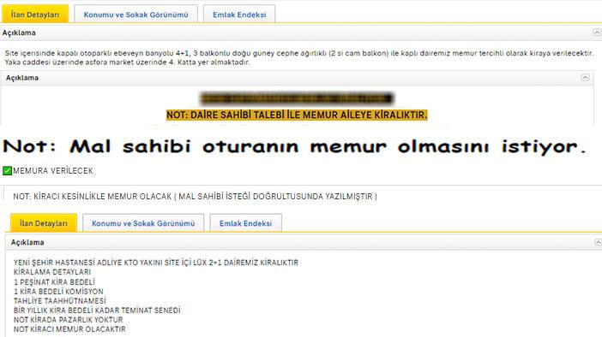Collapse the Açıklama panel of the 4+1 listing
Viewport: 602px width, 337px height.
point(597,33)
